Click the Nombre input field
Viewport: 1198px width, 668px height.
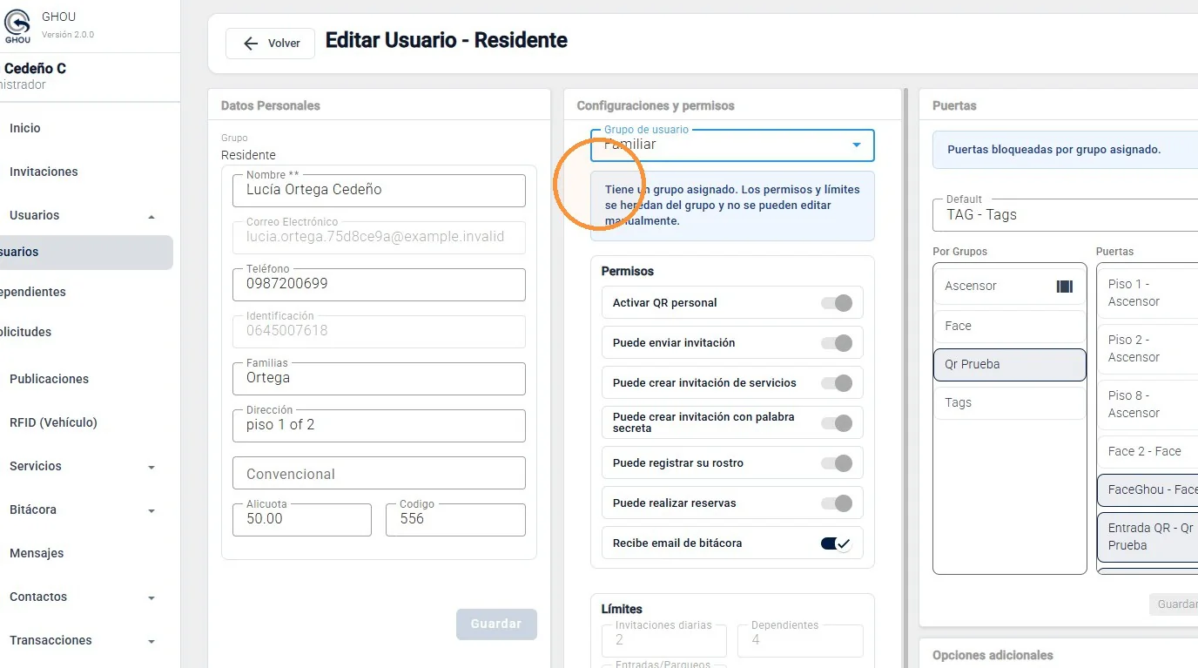(x=379, y=190)
